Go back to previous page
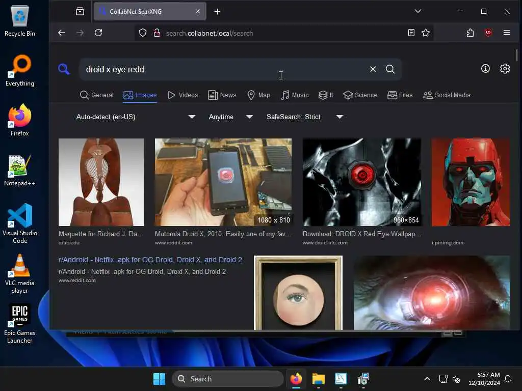 [x=62, y=33]
